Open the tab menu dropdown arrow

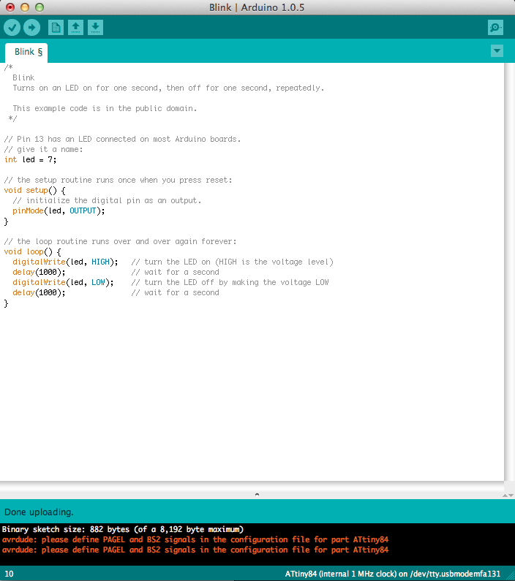(497, 50)
